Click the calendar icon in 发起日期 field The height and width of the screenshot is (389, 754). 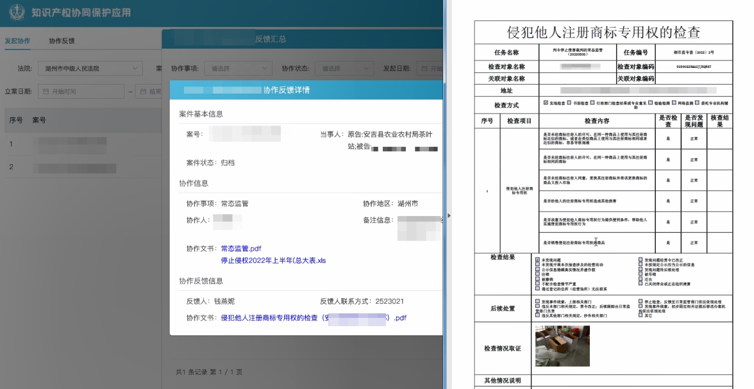424,69
